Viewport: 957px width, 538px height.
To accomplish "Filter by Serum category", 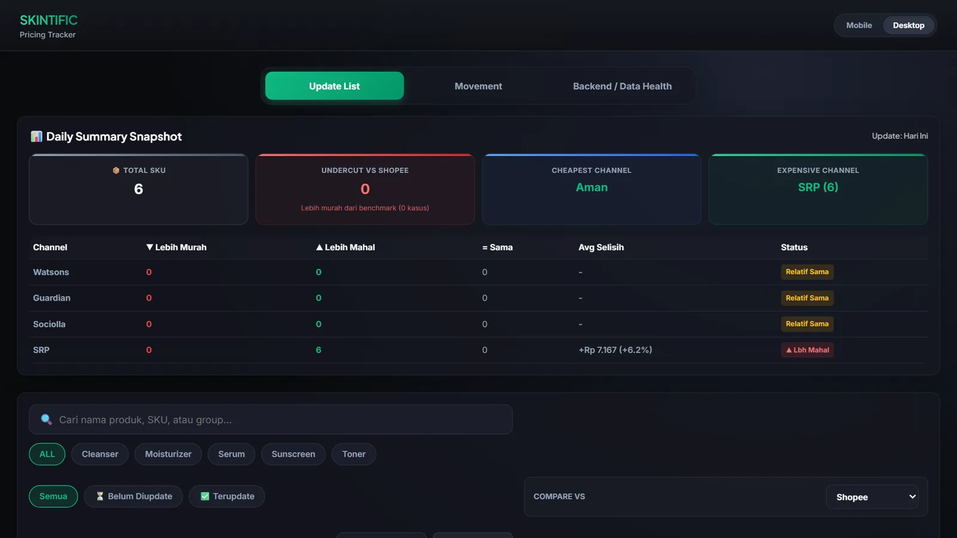I will click(231, 454).
